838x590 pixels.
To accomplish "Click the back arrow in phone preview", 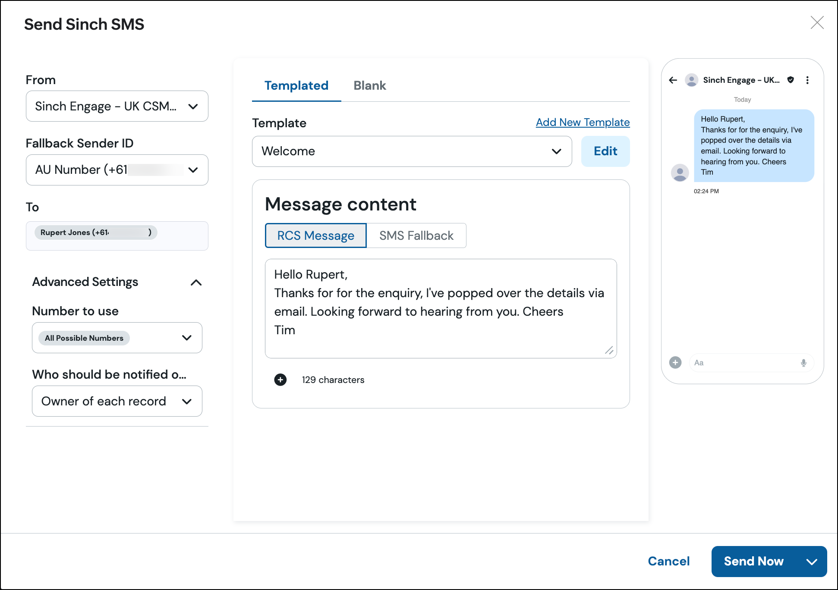I will (673, 80).
